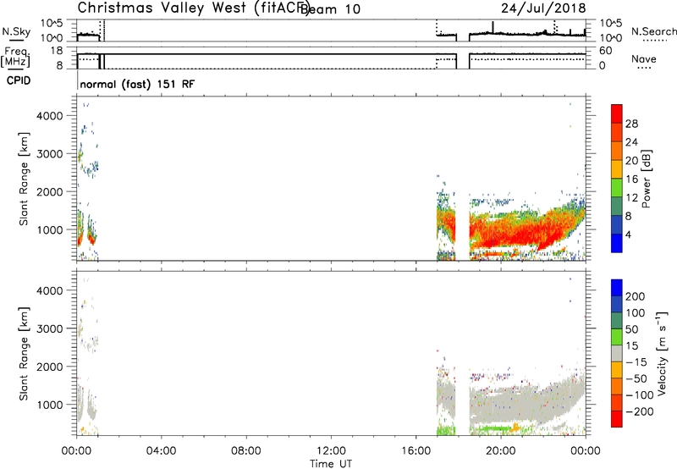677x469 pixels.
Task: Click the Power [dB] colorbar title
Action: (646, 179)
